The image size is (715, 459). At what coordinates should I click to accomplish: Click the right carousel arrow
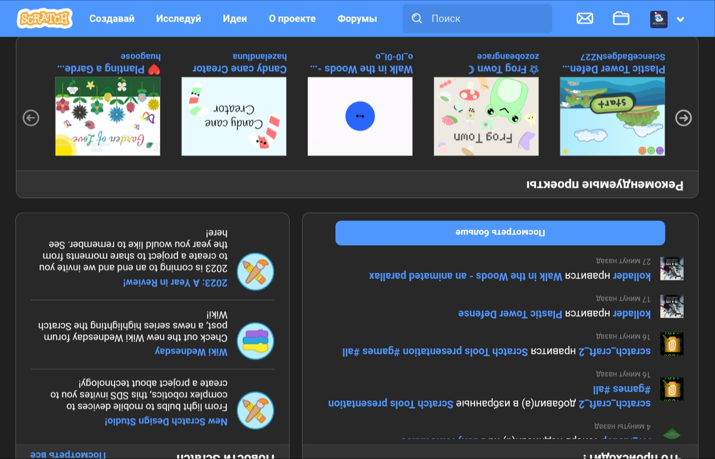point(683,118)
